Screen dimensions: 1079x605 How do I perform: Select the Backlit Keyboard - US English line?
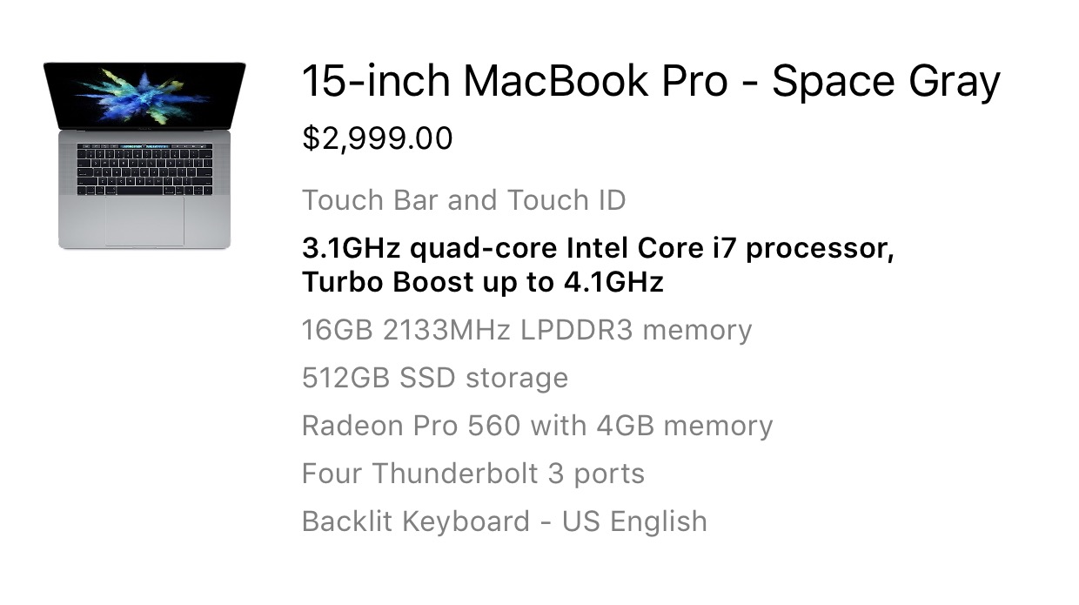[505, 522]
